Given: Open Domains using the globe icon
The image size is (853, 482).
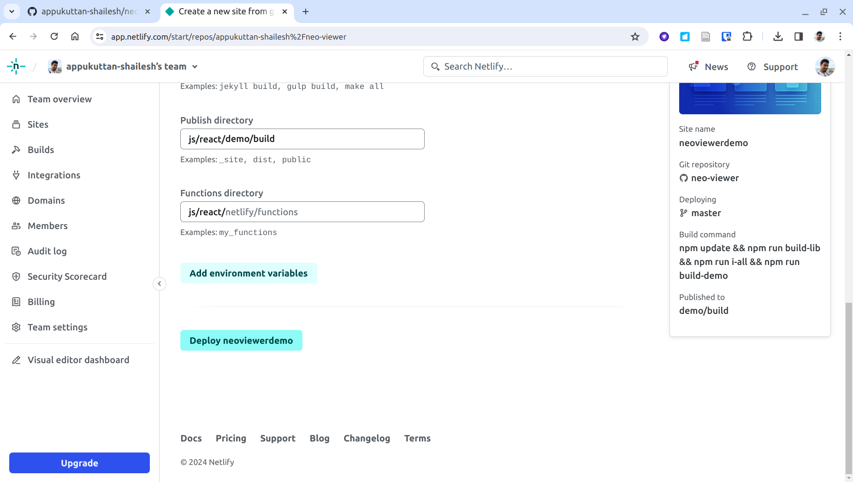Looking at the screenshot, I should coord(16,200).
